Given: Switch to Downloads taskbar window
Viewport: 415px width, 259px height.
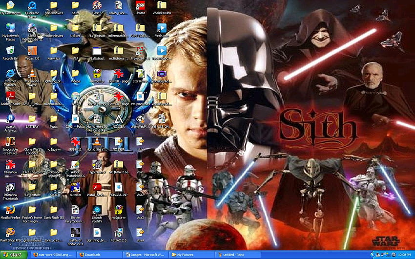Looking at the screenshot, I should click(x=99, y=255).
